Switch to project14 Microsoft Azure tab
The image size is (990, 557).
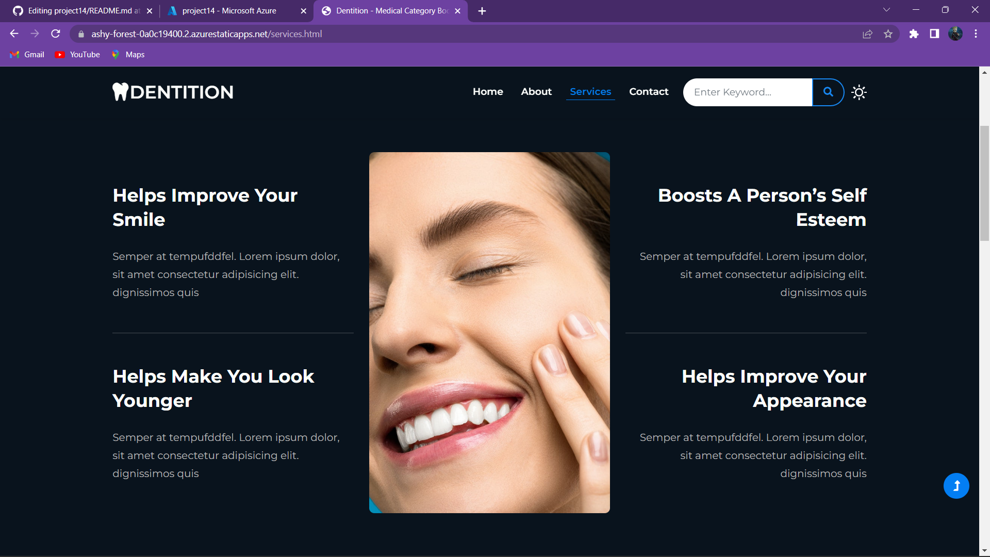(229, 11)
